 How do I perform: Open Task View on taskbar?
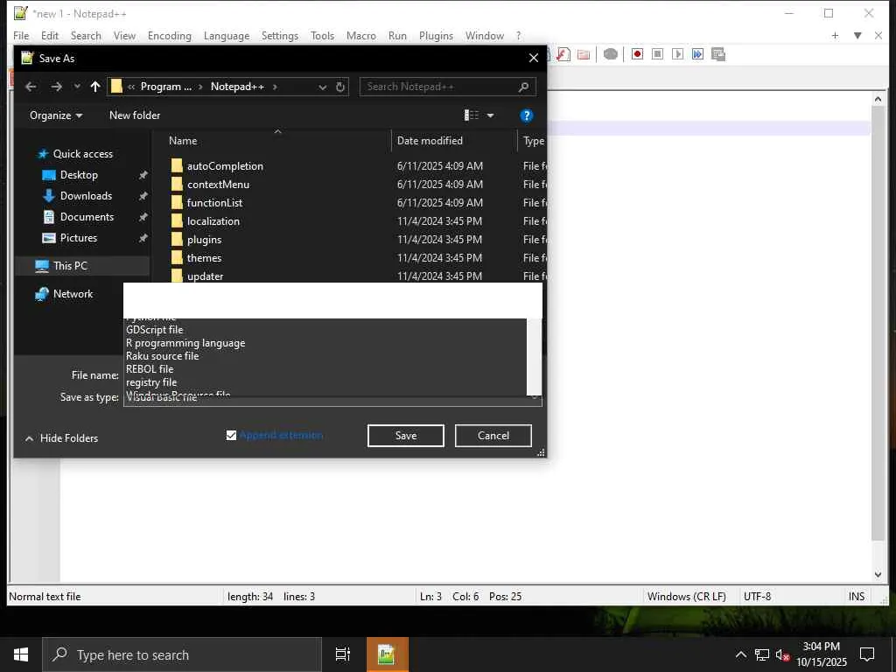point(342,654)
